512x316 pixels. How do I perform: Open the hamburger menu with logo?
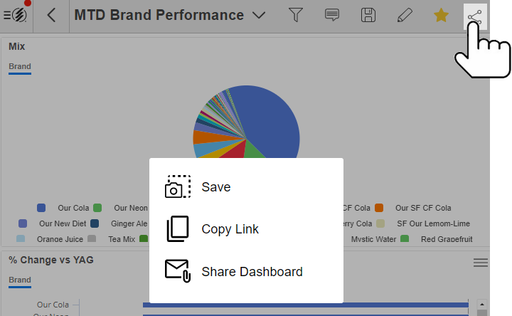(x=16, y=15)
